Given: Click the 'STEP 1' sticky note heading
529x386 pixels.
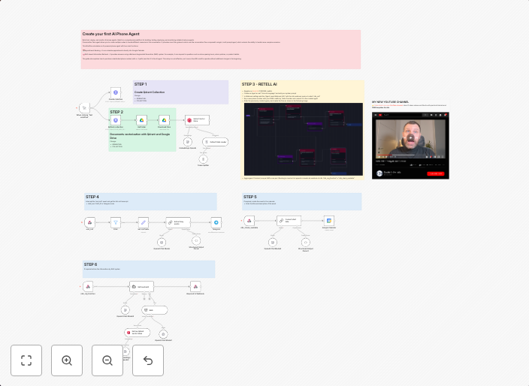Looking at the screenshot, I should pos(141,84).
